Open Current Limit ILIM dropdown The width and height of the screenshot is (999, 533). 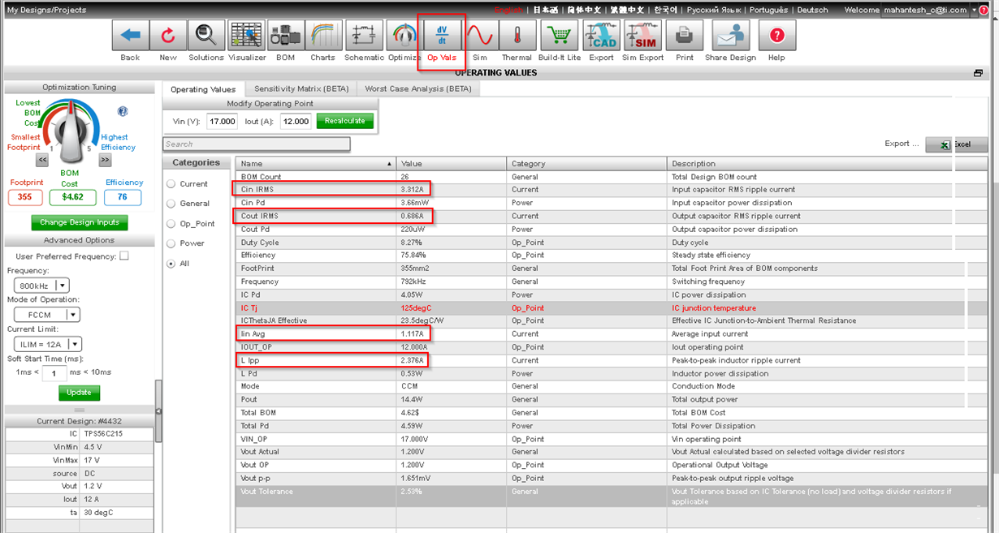click(x=48, y=344)
